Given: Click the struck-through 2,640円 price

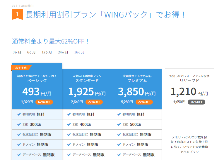Looking at the screenshot, I should point(77,102).
